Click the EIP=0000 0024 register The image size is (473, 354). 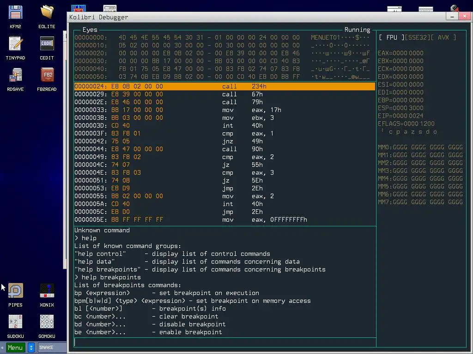(x=400, y=116)
